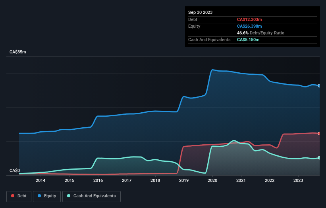Click the Debt value CA$12.303m

[249, 19]
